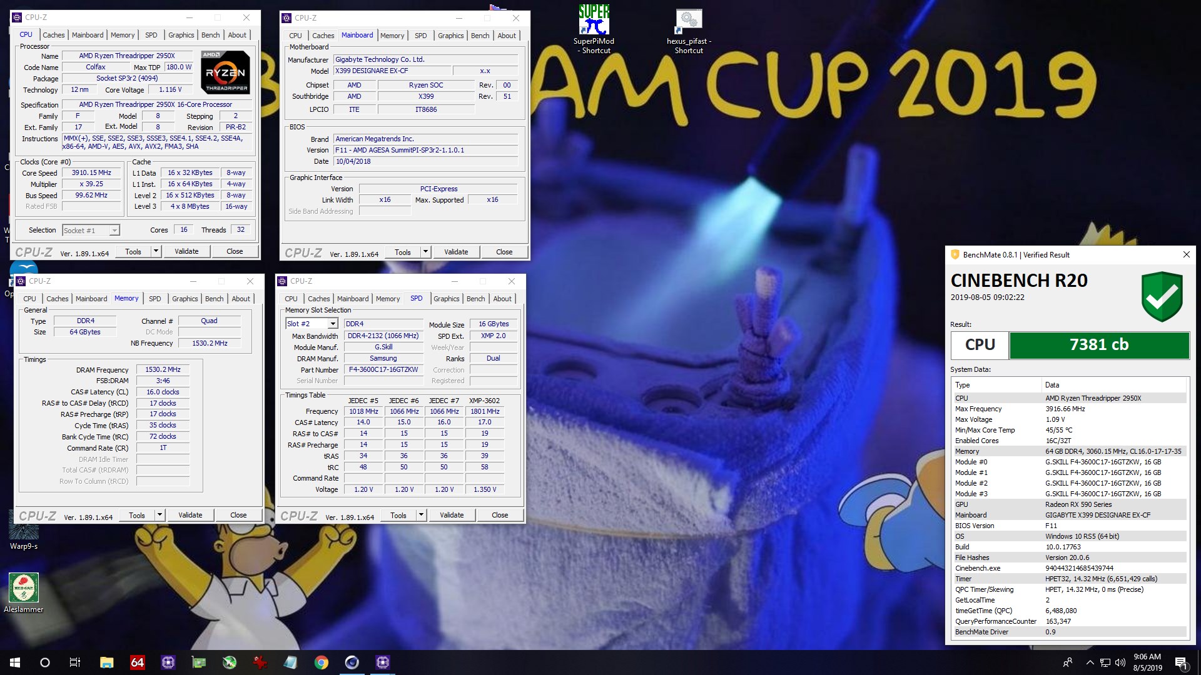Click the Model field X399 DESIGNARE EX-CF

(x=391, y=71)
